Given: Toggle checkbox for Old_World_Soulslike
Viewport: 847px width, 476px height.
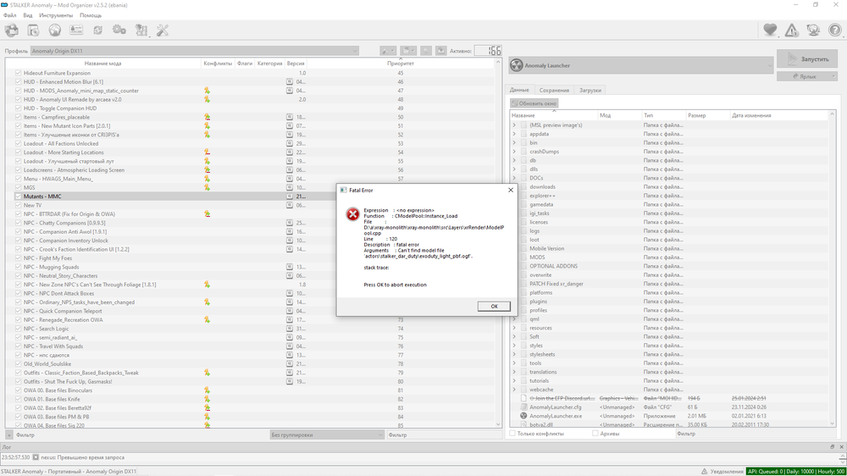Looking at the screenshot, I should click(18, 363).
